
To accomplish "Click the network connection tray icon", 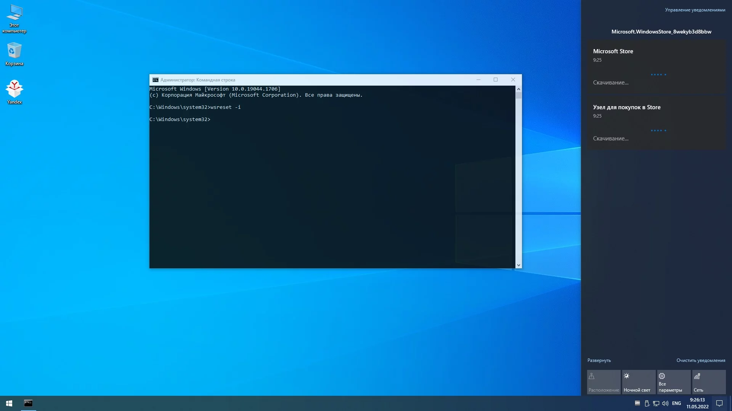I will pos(656,403).
